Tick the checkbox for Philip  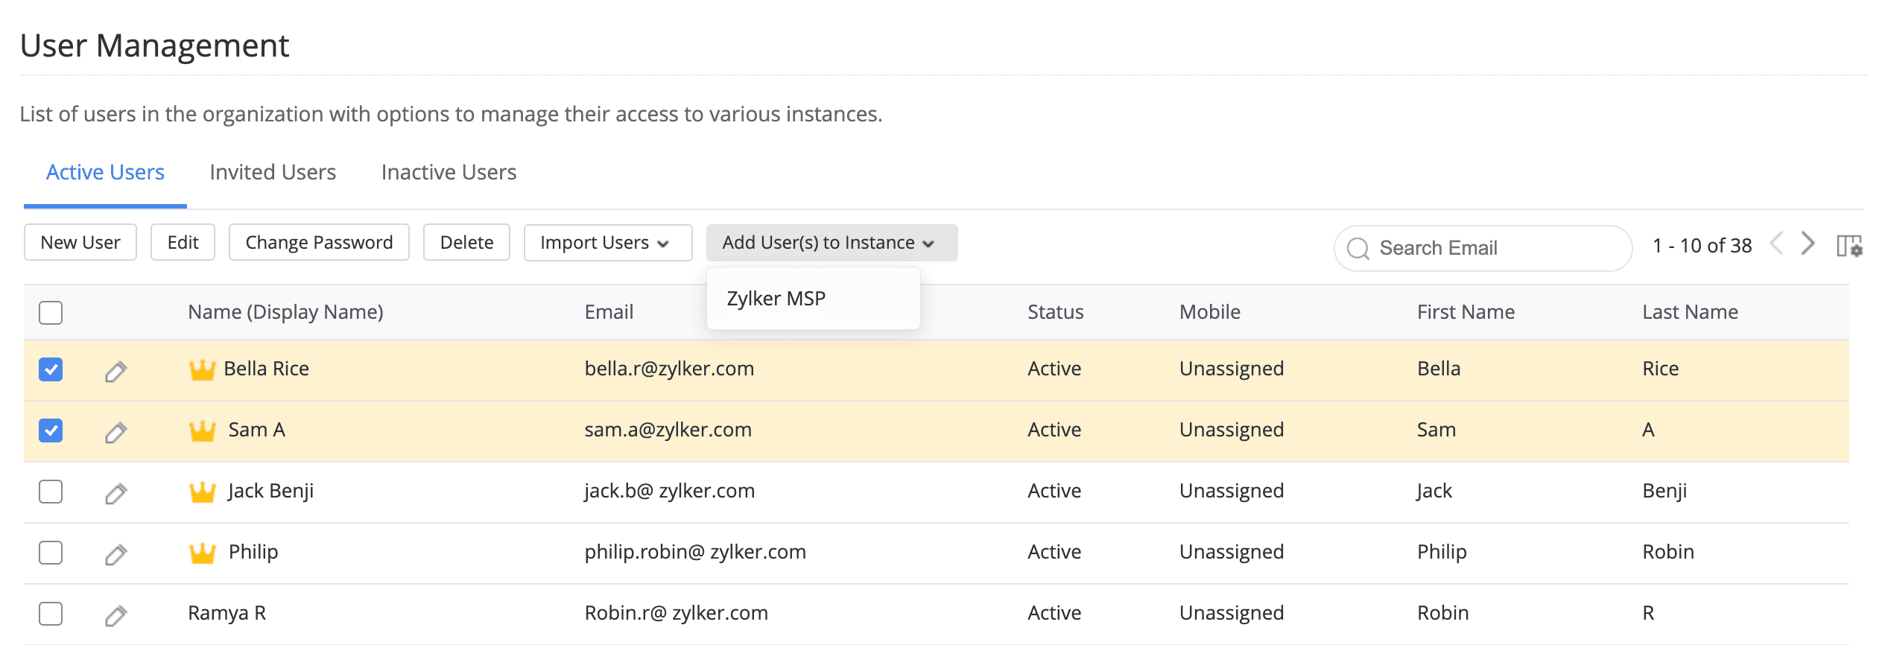(51, 553)
